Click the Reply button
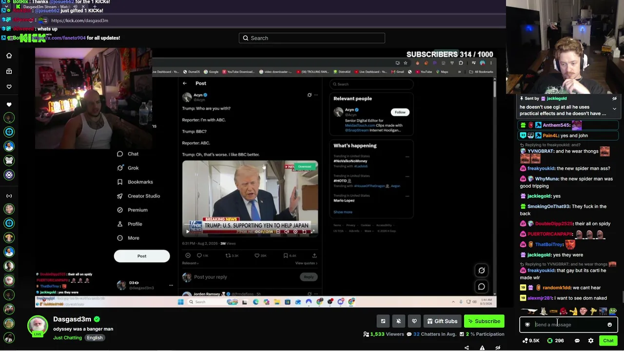This screenshot has width=624, height=351. point(309,277)
